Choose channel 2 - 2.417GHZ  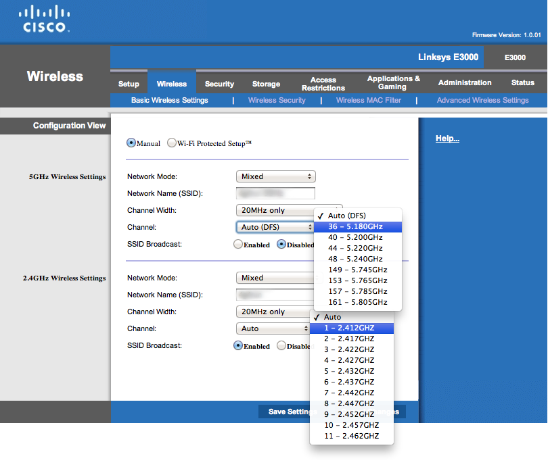[x=352, y=339]
